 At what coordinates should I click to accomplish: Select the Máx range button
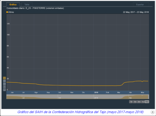tap(147, 102)
